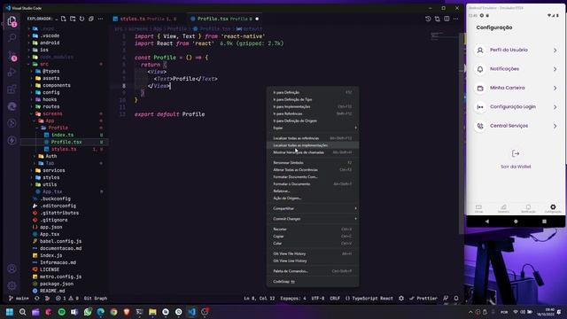
Task: Choose Localizar todas as referências
Action: pyautogui.click(x=313, y=138)
